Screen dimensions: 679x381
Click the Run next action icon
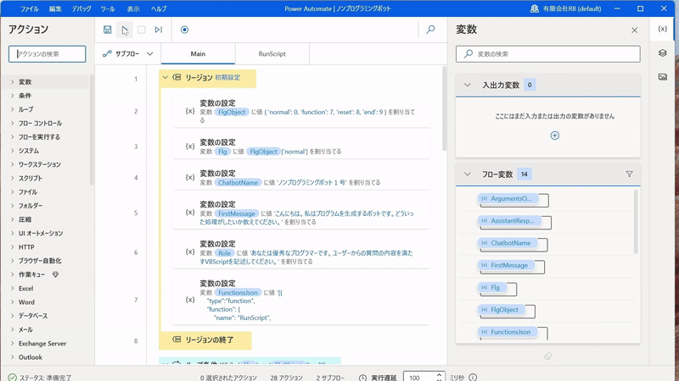159,30
